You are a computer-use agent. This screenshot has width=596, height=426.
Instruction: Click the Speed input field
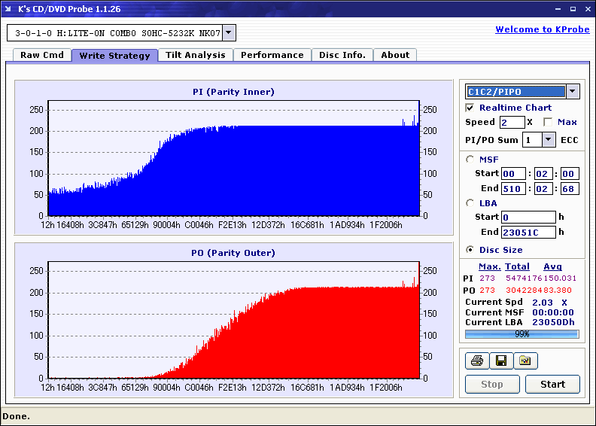pyautogui.click(x=512, y=122)
